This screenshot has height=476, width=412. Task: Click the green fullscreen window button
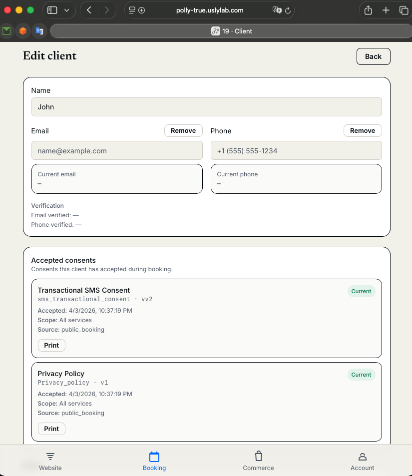pos(30,10)
